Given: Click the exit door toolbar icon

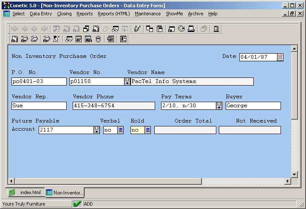Looking at the screenshot, I should pyautogui.click(x=216, y=29).
